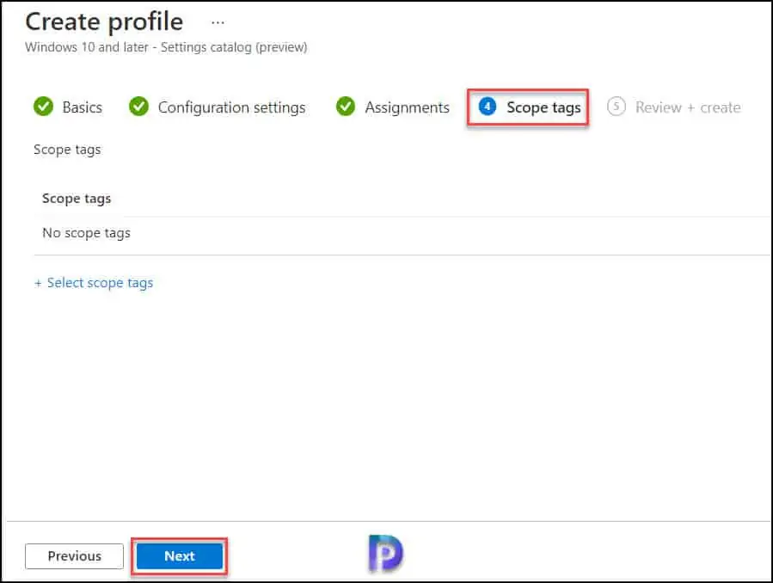Click the bold Scope tags column header

tap(77, 199)
